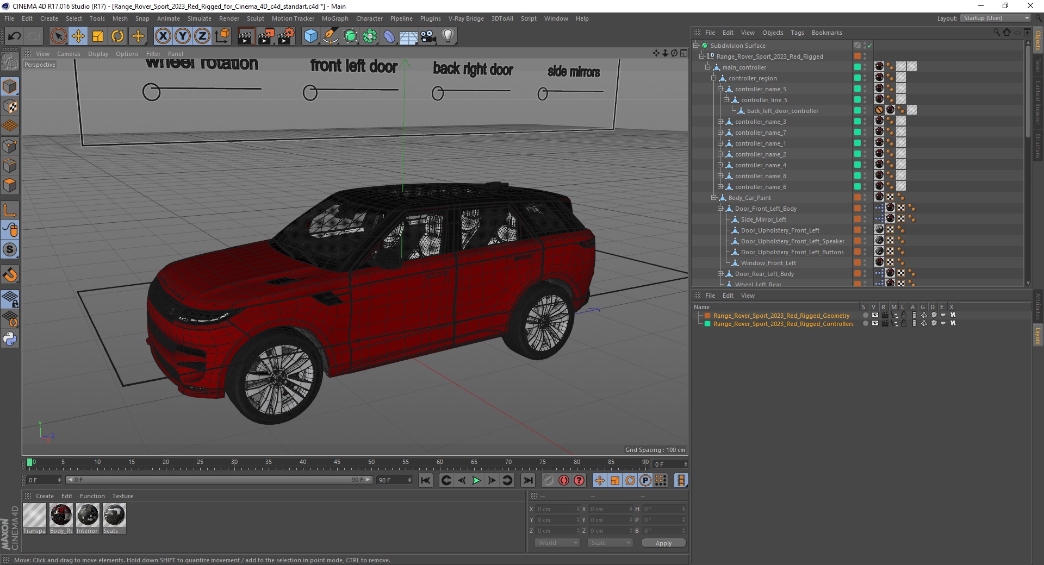Screen dimensions: 1044x565
Task: Open the V-Ray Bridge menu
Action: 466,18
